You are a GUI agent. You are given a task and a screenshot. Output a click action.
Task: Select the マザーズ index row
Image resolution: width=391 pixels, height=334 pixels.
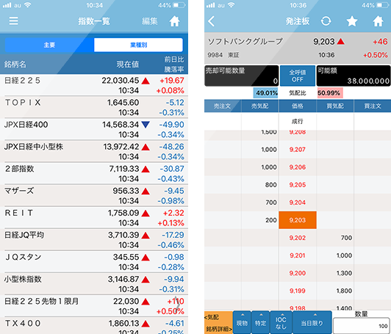[x=94, y=195]
